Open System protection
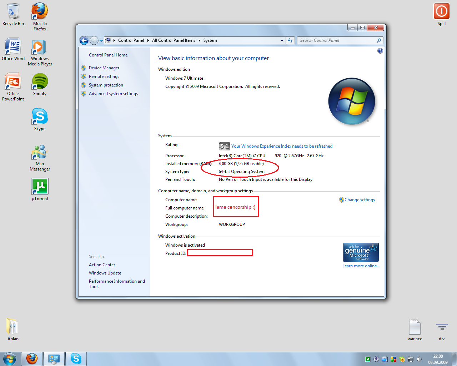 coord(106,85)
